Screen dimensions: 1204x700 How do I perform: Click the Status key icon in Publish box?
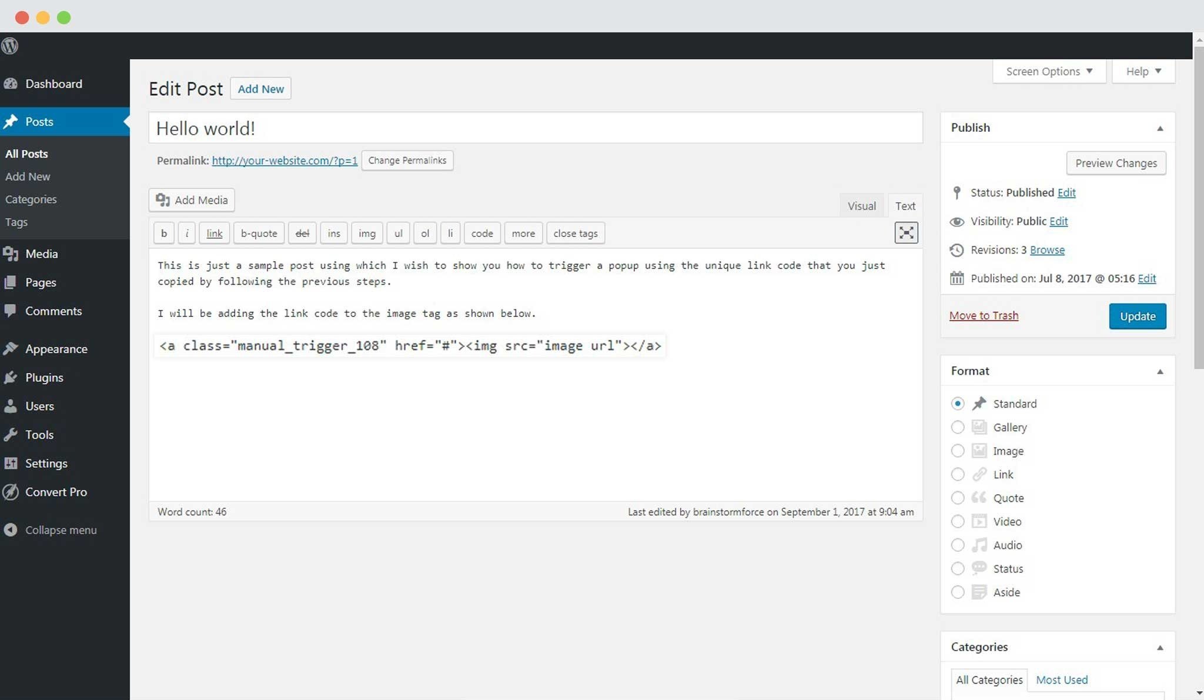click(957, 193)
